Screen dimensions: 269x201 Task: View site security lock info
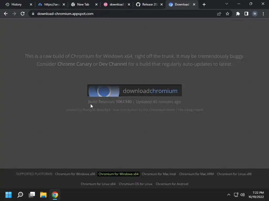33,14
